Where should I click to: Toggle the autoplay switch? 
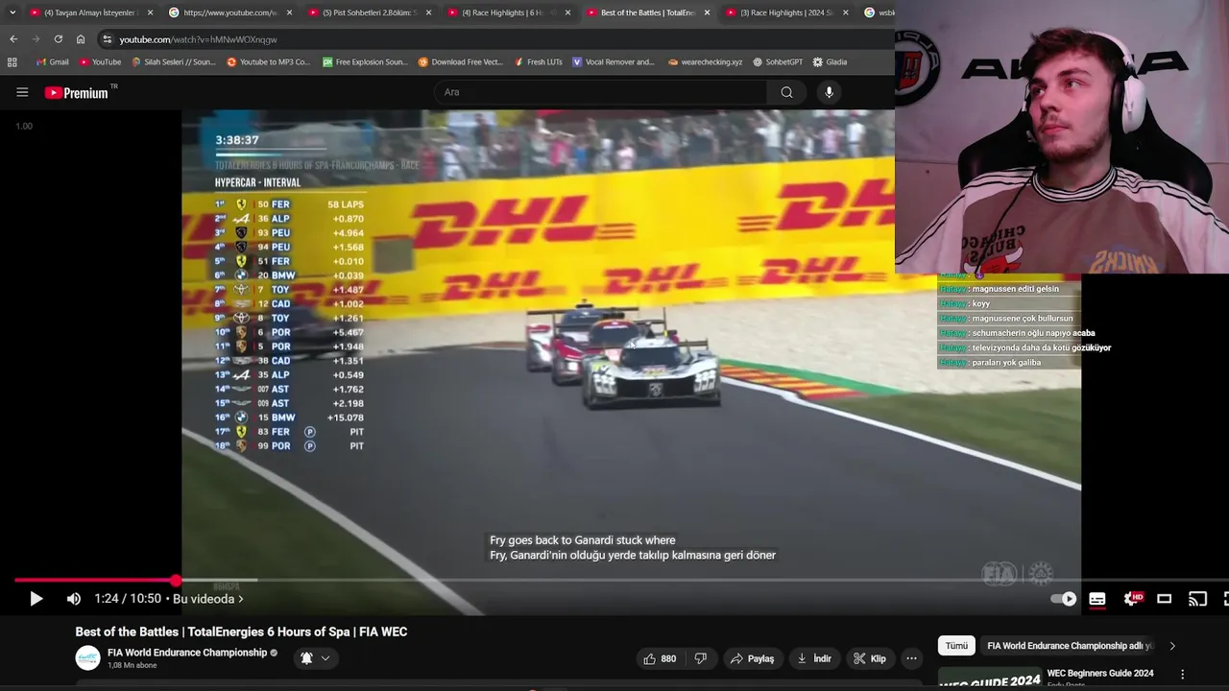(1063, 599)
